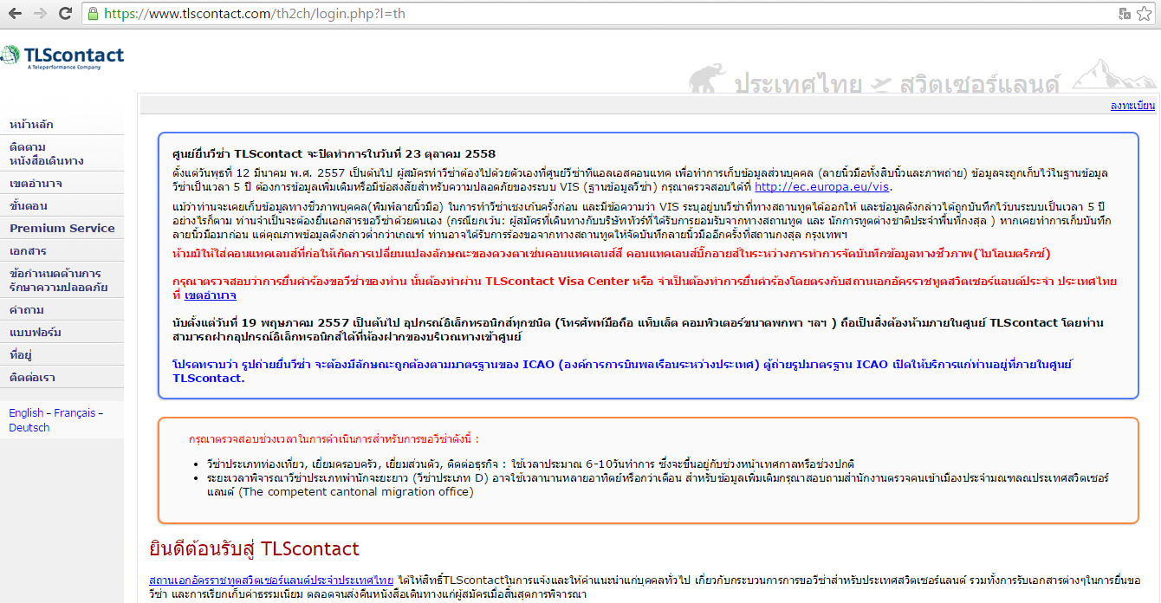Click the closure notice dated 23 ตุลาคม 2558
The image size is (1161, 603).
(334, 154)
